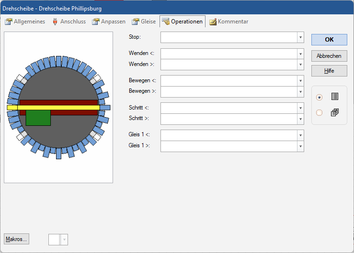Image resolution: width=354 pixels, height=253 pixels.
Task: Click the Operationen tab icon
Action: tap(166, 22)
